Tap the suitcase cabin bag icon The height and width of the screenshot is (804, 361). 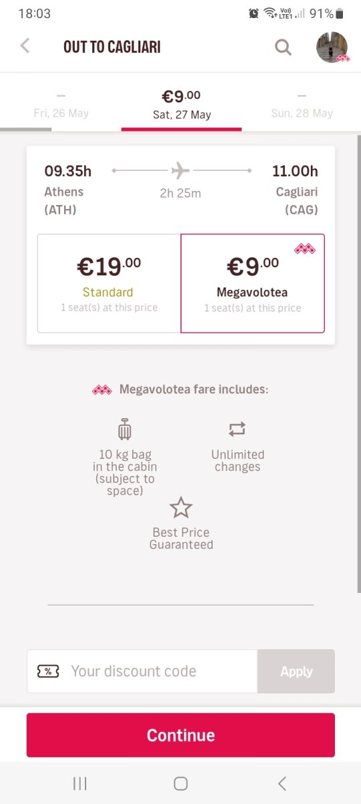[124, 429]
